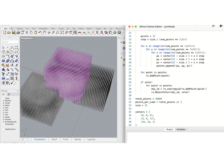Open the OFang filter funnel menu
224x168 pixels.
[x=9, y=94]
